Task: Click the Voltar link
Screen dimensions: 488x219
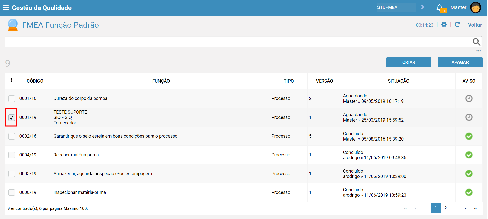Action: point(475,25)
